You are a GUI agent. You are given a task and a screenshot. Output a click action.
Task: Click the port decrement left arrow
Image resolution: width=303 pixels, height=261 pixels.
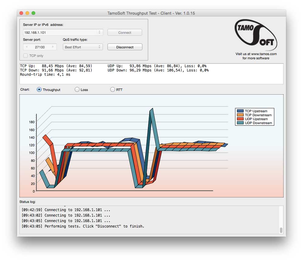(27, 47)
